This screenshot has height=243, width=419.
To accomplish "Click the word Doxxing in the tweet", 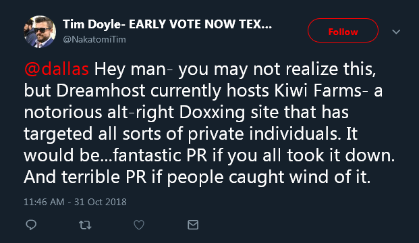I will 212,113.
